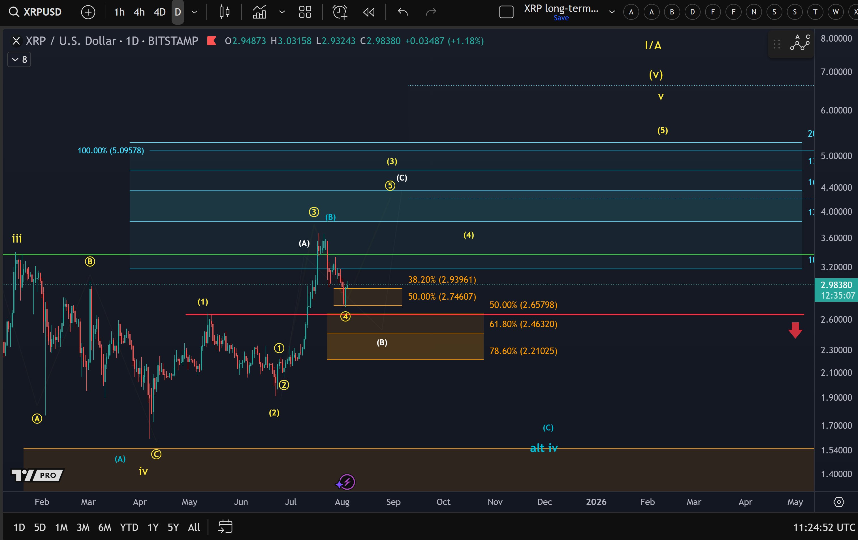The image size is (858, 540).
Task: Open the candlestick chart style selector
Action: coord(224,12)
